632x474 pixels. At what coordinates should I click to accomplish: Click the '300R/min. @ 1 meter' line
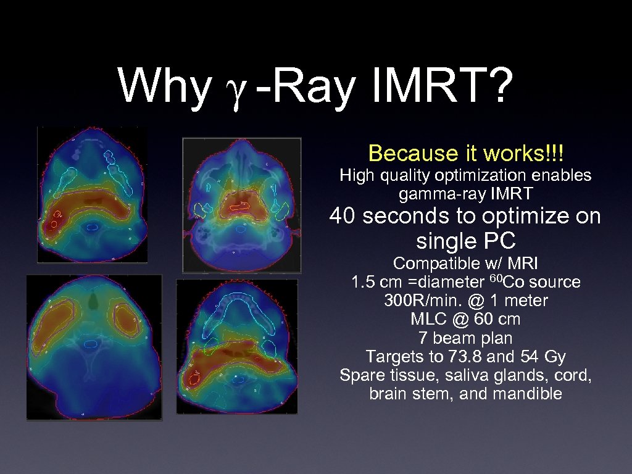(x=465, y=301)
